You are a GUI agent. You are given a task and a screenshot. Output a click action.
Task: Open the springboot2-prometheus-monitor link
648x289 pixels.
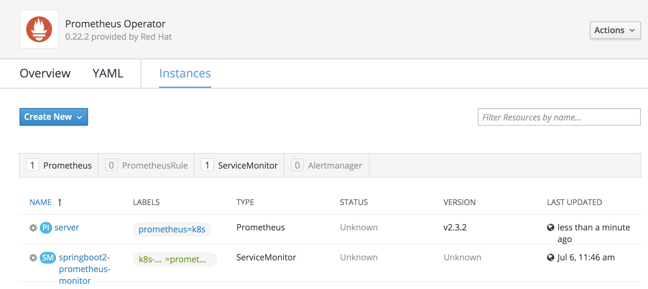click(85, 269)
